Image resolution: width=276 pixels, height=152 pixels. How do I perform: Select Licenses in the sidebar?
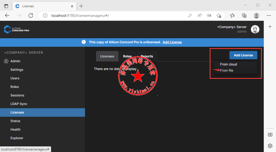43,112
